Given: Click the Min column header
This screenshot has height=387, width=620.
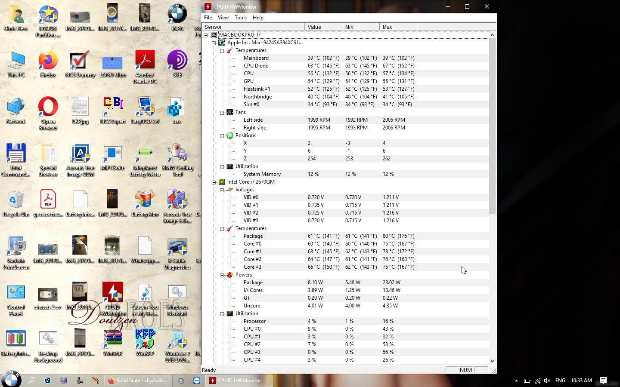Looking at the screenshot, I should pos(361,27).
